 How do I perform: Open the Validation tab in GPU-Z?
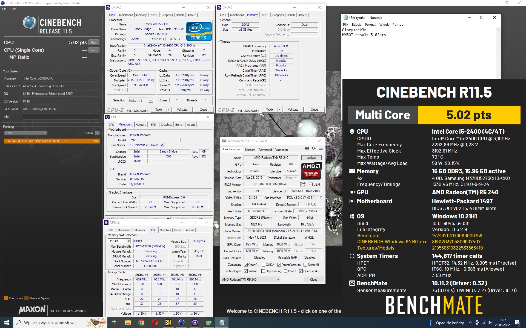[x=281, y=150]
